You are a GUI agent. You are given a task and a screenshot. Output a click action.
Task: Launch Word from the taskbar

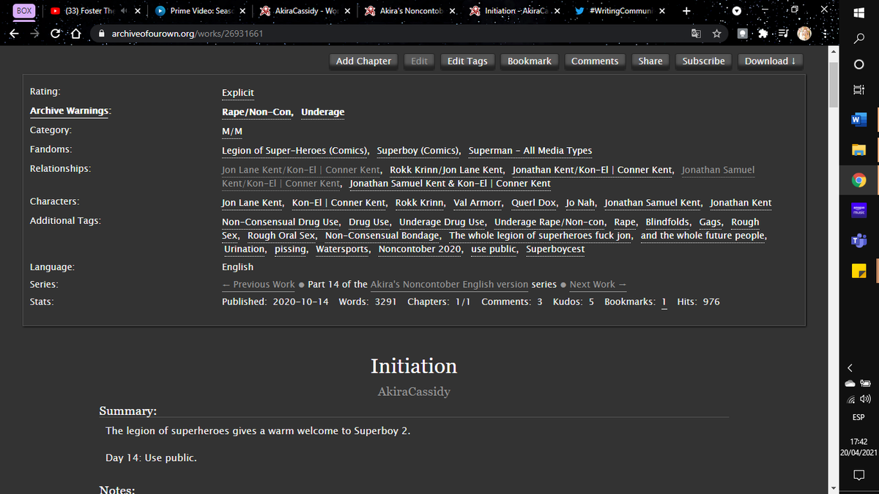click(860, 120)
